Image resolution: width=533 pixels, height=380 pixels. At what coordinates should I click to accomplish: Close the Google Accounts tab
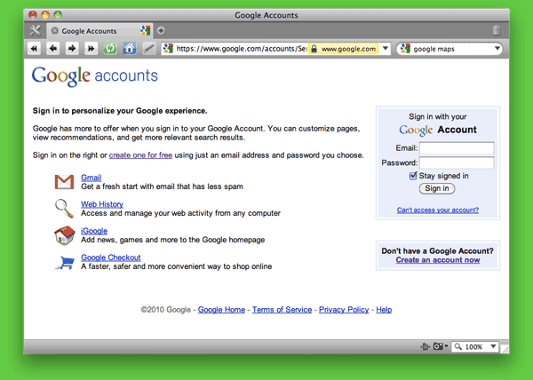54,30
